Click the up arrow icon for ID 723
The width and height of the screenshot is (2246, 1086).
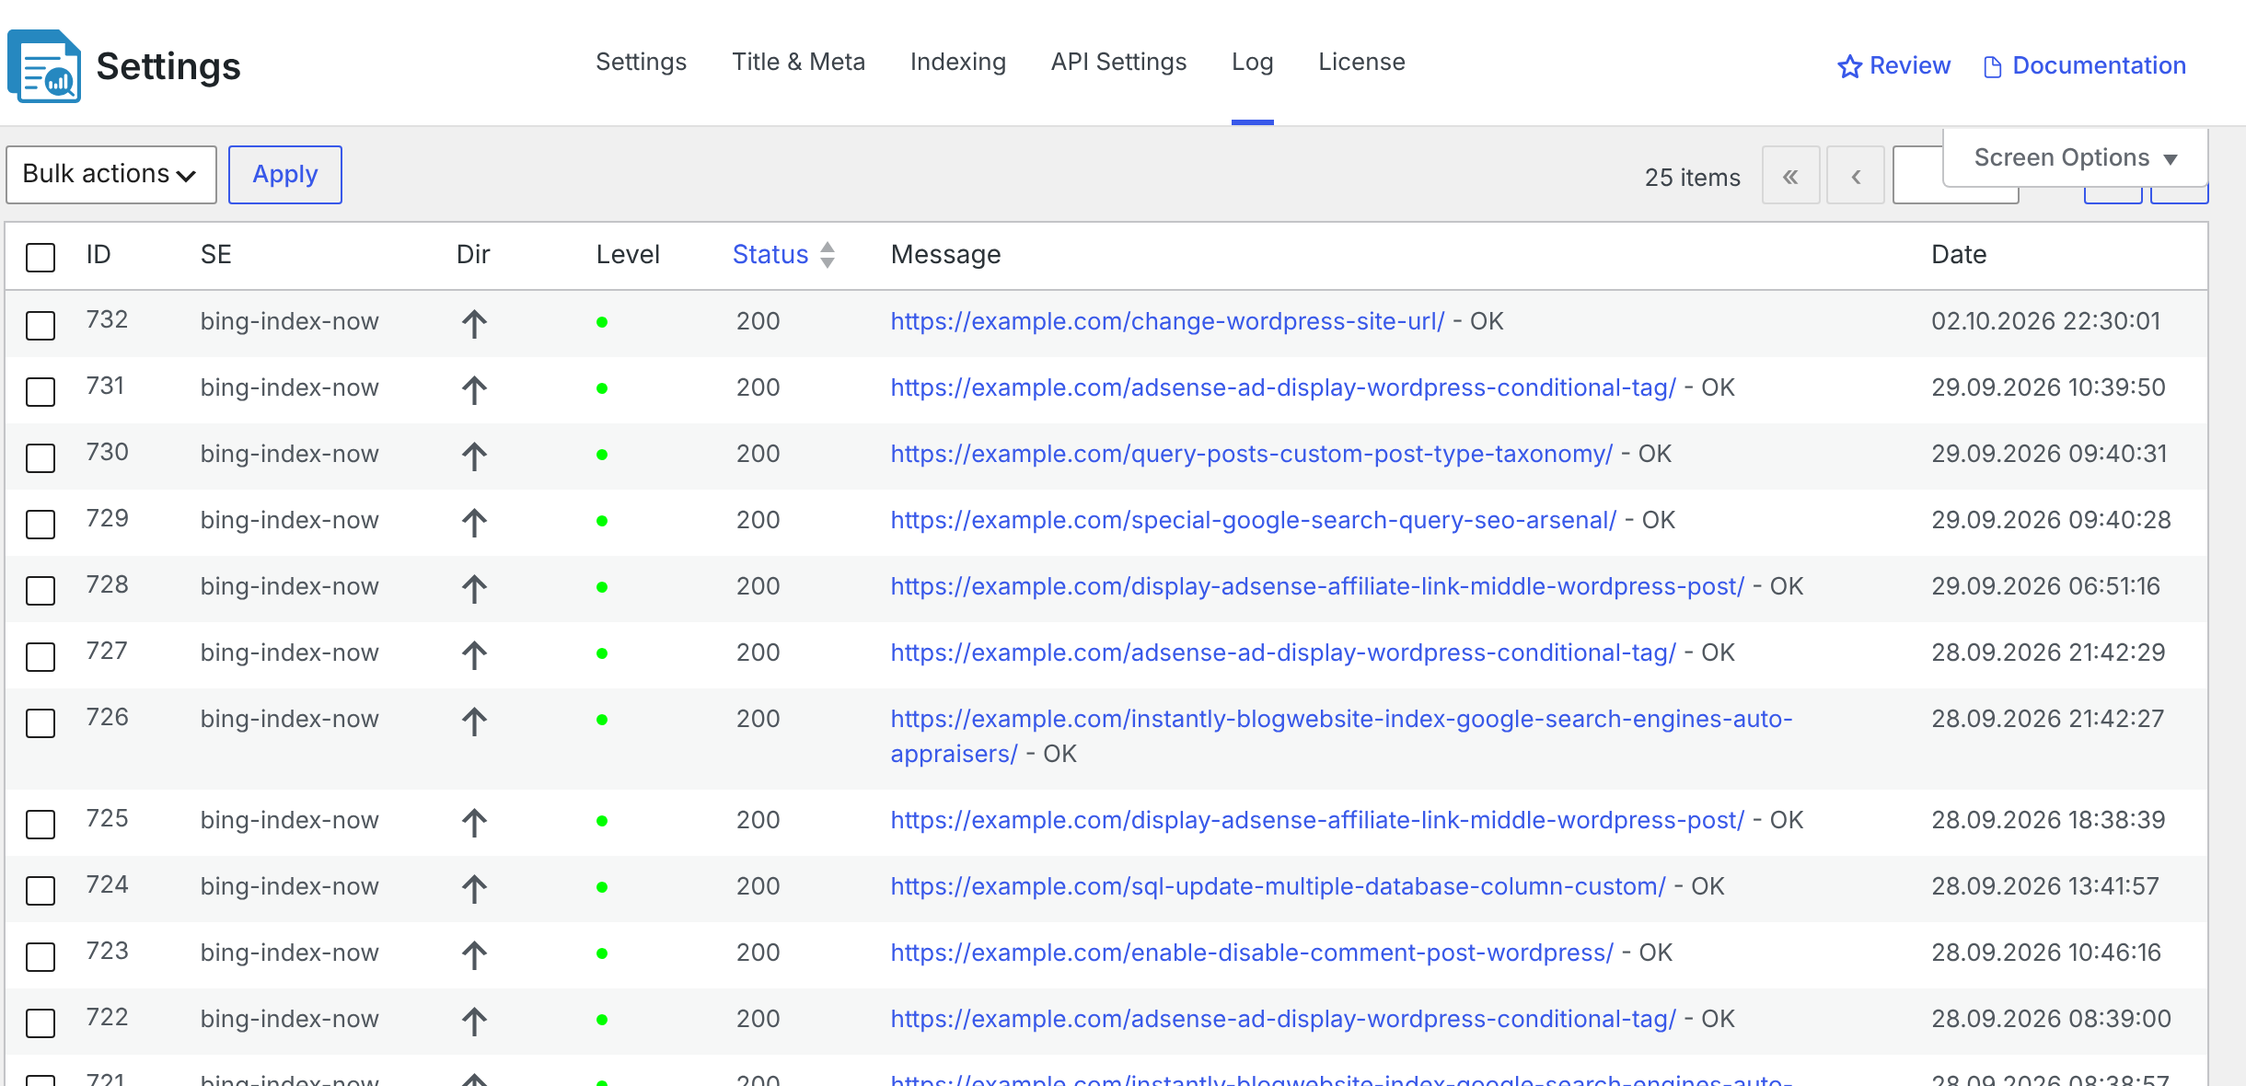click(474, 954)
